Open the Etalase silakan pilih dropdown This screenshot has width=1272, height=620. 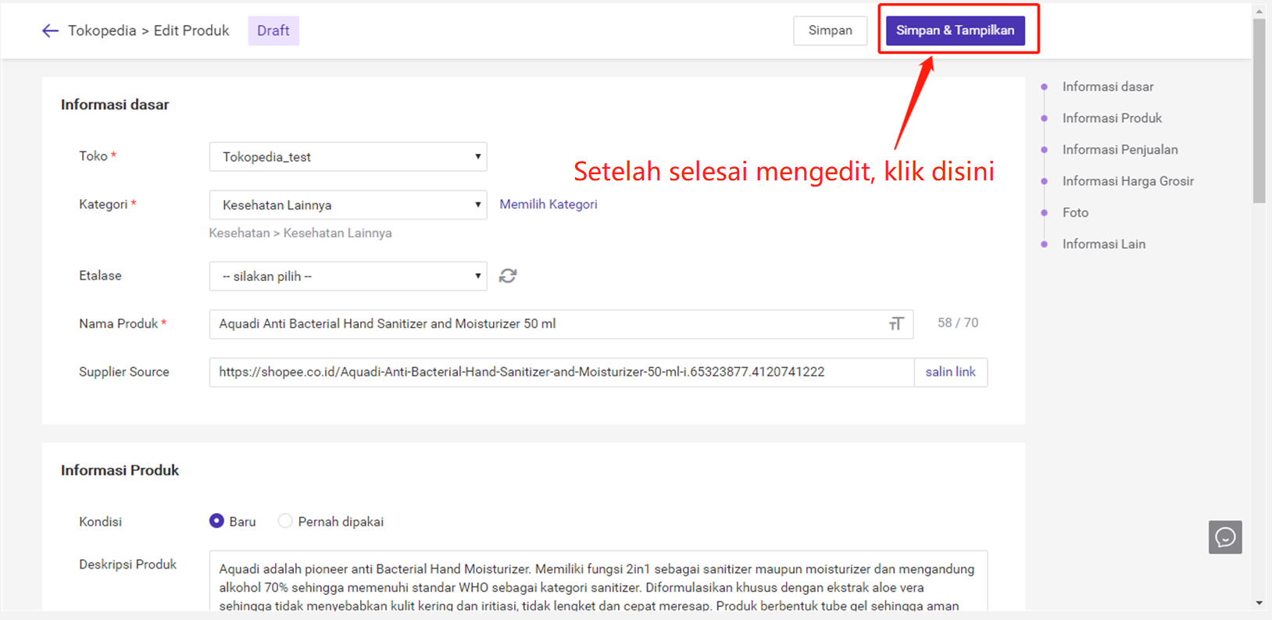point(348,276)
